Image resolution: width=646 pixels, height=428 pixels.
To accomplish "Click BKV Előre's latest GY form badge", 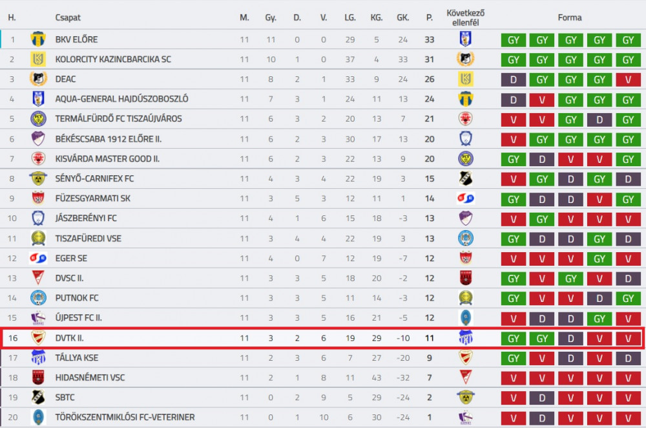I will (629, 40).
